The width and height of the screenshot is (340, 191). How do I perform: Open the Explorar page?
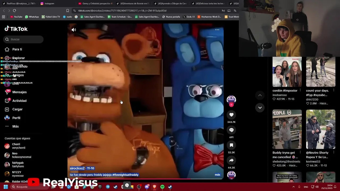[19, 58]
